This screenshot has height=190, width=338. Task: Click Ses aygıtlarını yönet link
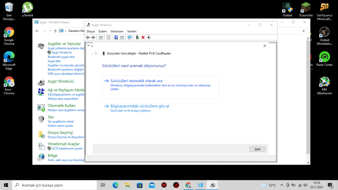point(60,121)
